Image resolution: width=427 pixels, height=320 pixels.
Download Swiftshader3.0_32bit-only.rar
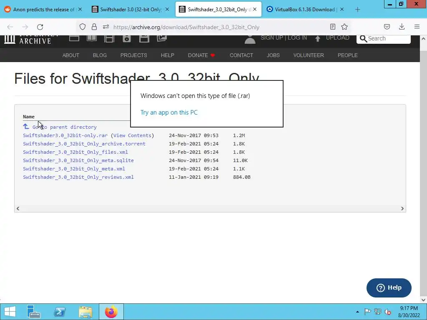[65, 135]
